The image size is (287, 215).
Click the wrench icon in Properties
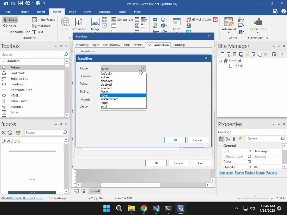(x=234, y=139)
